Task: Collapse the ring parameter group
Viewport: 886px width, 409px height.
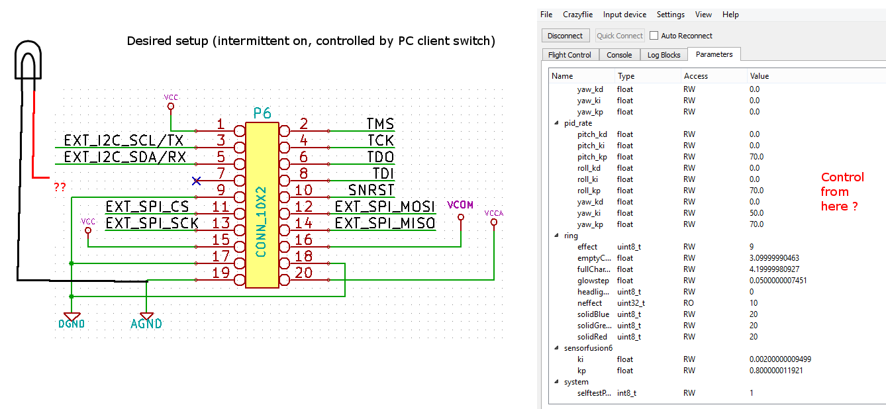Action: 556,236
